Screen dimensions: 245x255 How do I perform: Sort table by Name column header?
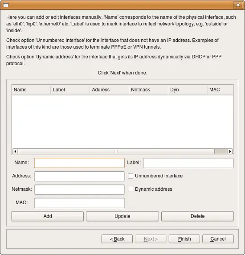(31, 90)
